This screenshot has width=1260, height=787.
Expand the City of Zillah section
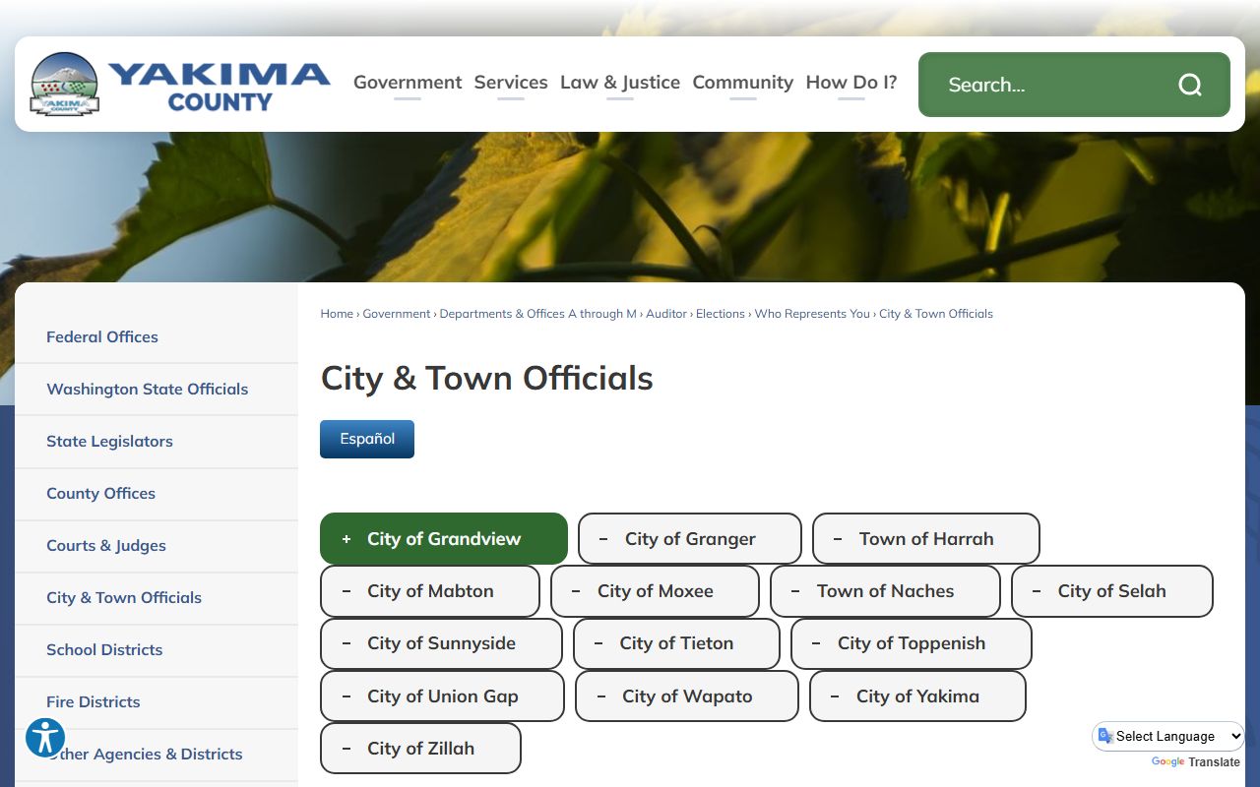(x=420, y=749)
